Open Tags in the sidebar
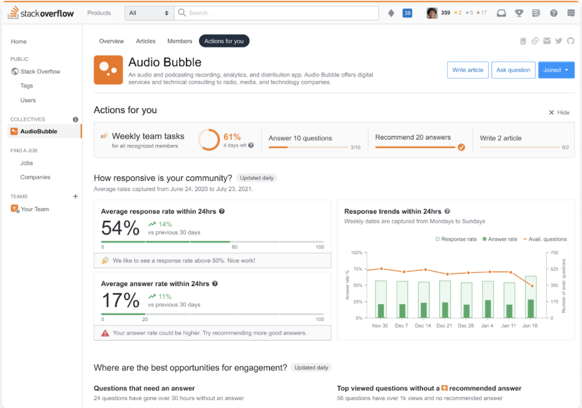 (x=26, y=86)
